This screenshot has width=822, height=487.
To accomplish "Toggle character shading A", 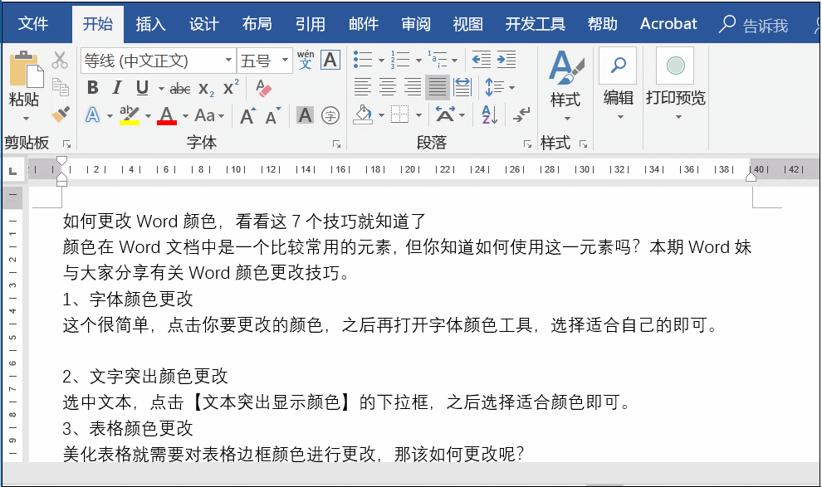I will [305, 115].
